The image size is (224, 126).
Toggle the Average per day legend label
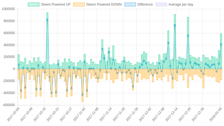pyautogui.click(x=181, y=4)
